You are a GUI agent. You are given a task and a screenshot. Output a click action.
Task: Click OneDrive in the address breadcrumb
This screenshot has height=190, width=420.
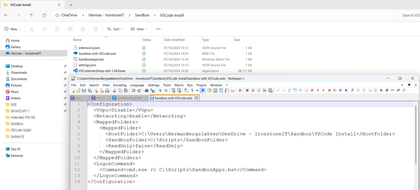69,15
